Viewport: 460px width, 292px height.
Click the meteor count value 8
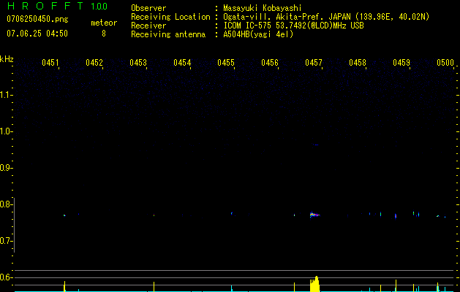(x=104, y=34)
